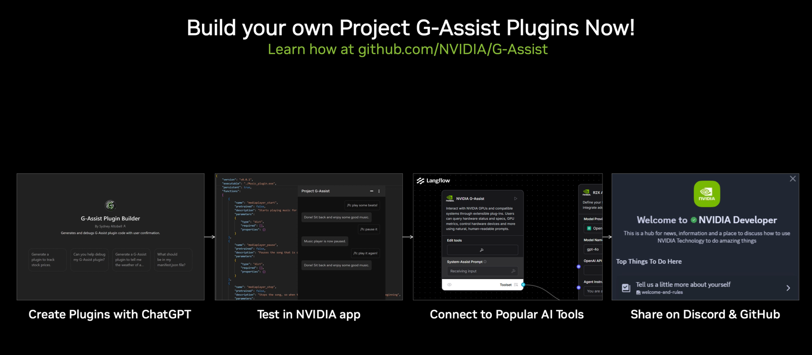Click the G-Assist Plugin Builder logo icon
812x355 pixels.
tap(110, 205)
